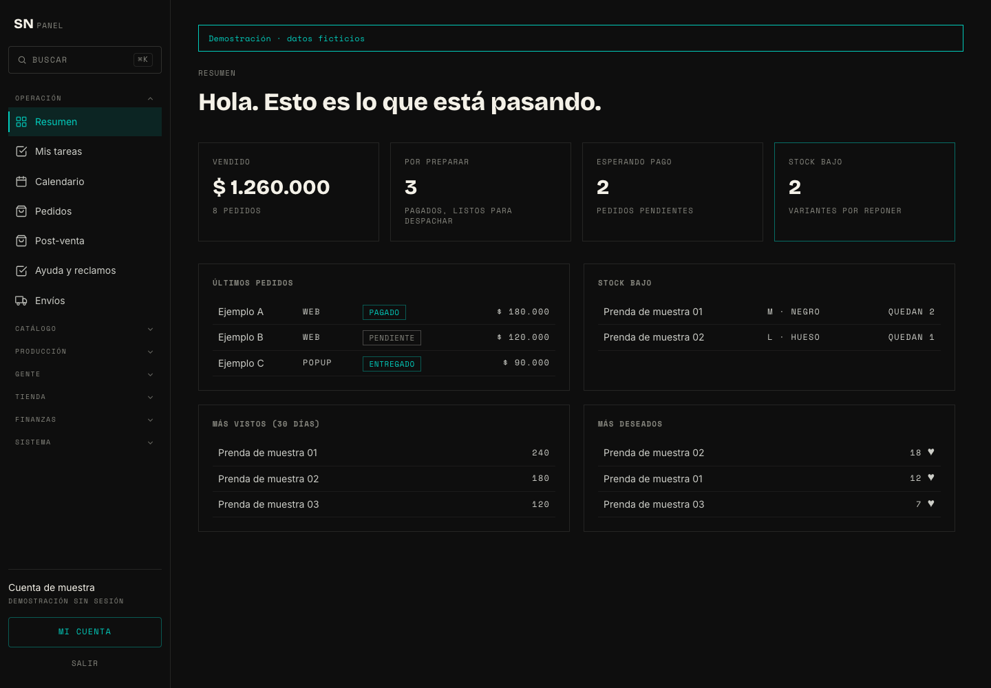Viewport: 991px width, 688px height.
Task: Click the Ayuda y reclamos icon
Action: 21,270
